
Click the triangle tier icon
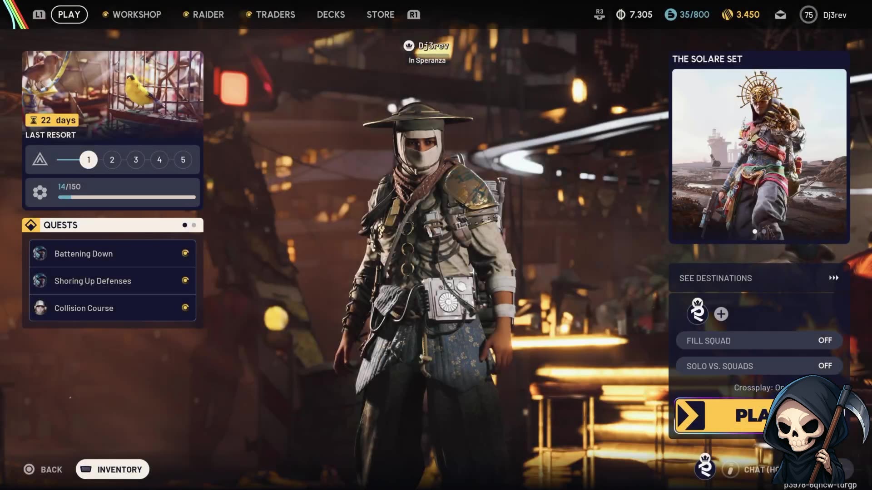pos(40,159)
